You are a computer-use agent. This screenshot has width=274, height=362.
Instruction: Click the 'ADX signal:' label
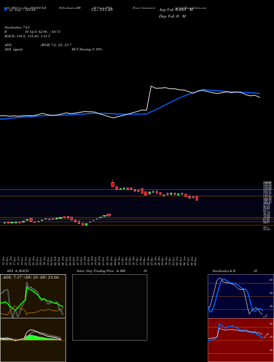point(14,49)
